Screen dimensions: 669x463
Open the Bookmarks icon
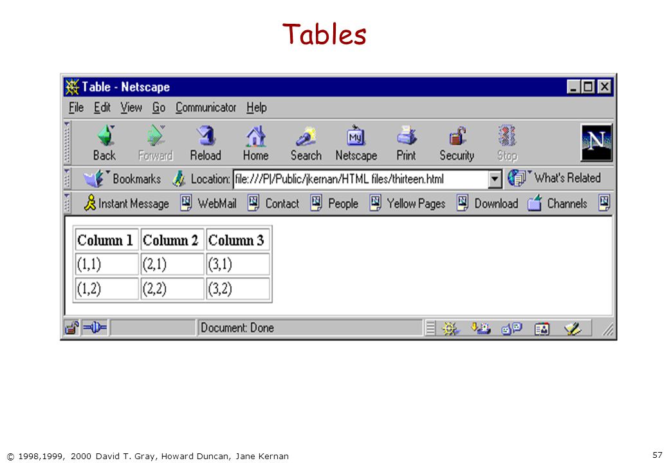pyautogui.click(x=94, y=178)
